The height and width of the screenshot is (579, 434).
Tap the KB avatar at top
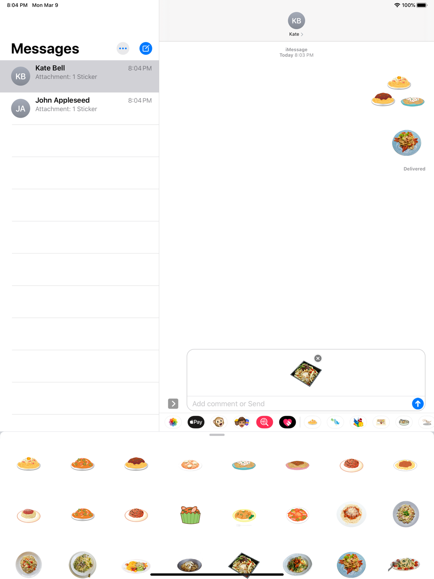pos(296,21)
